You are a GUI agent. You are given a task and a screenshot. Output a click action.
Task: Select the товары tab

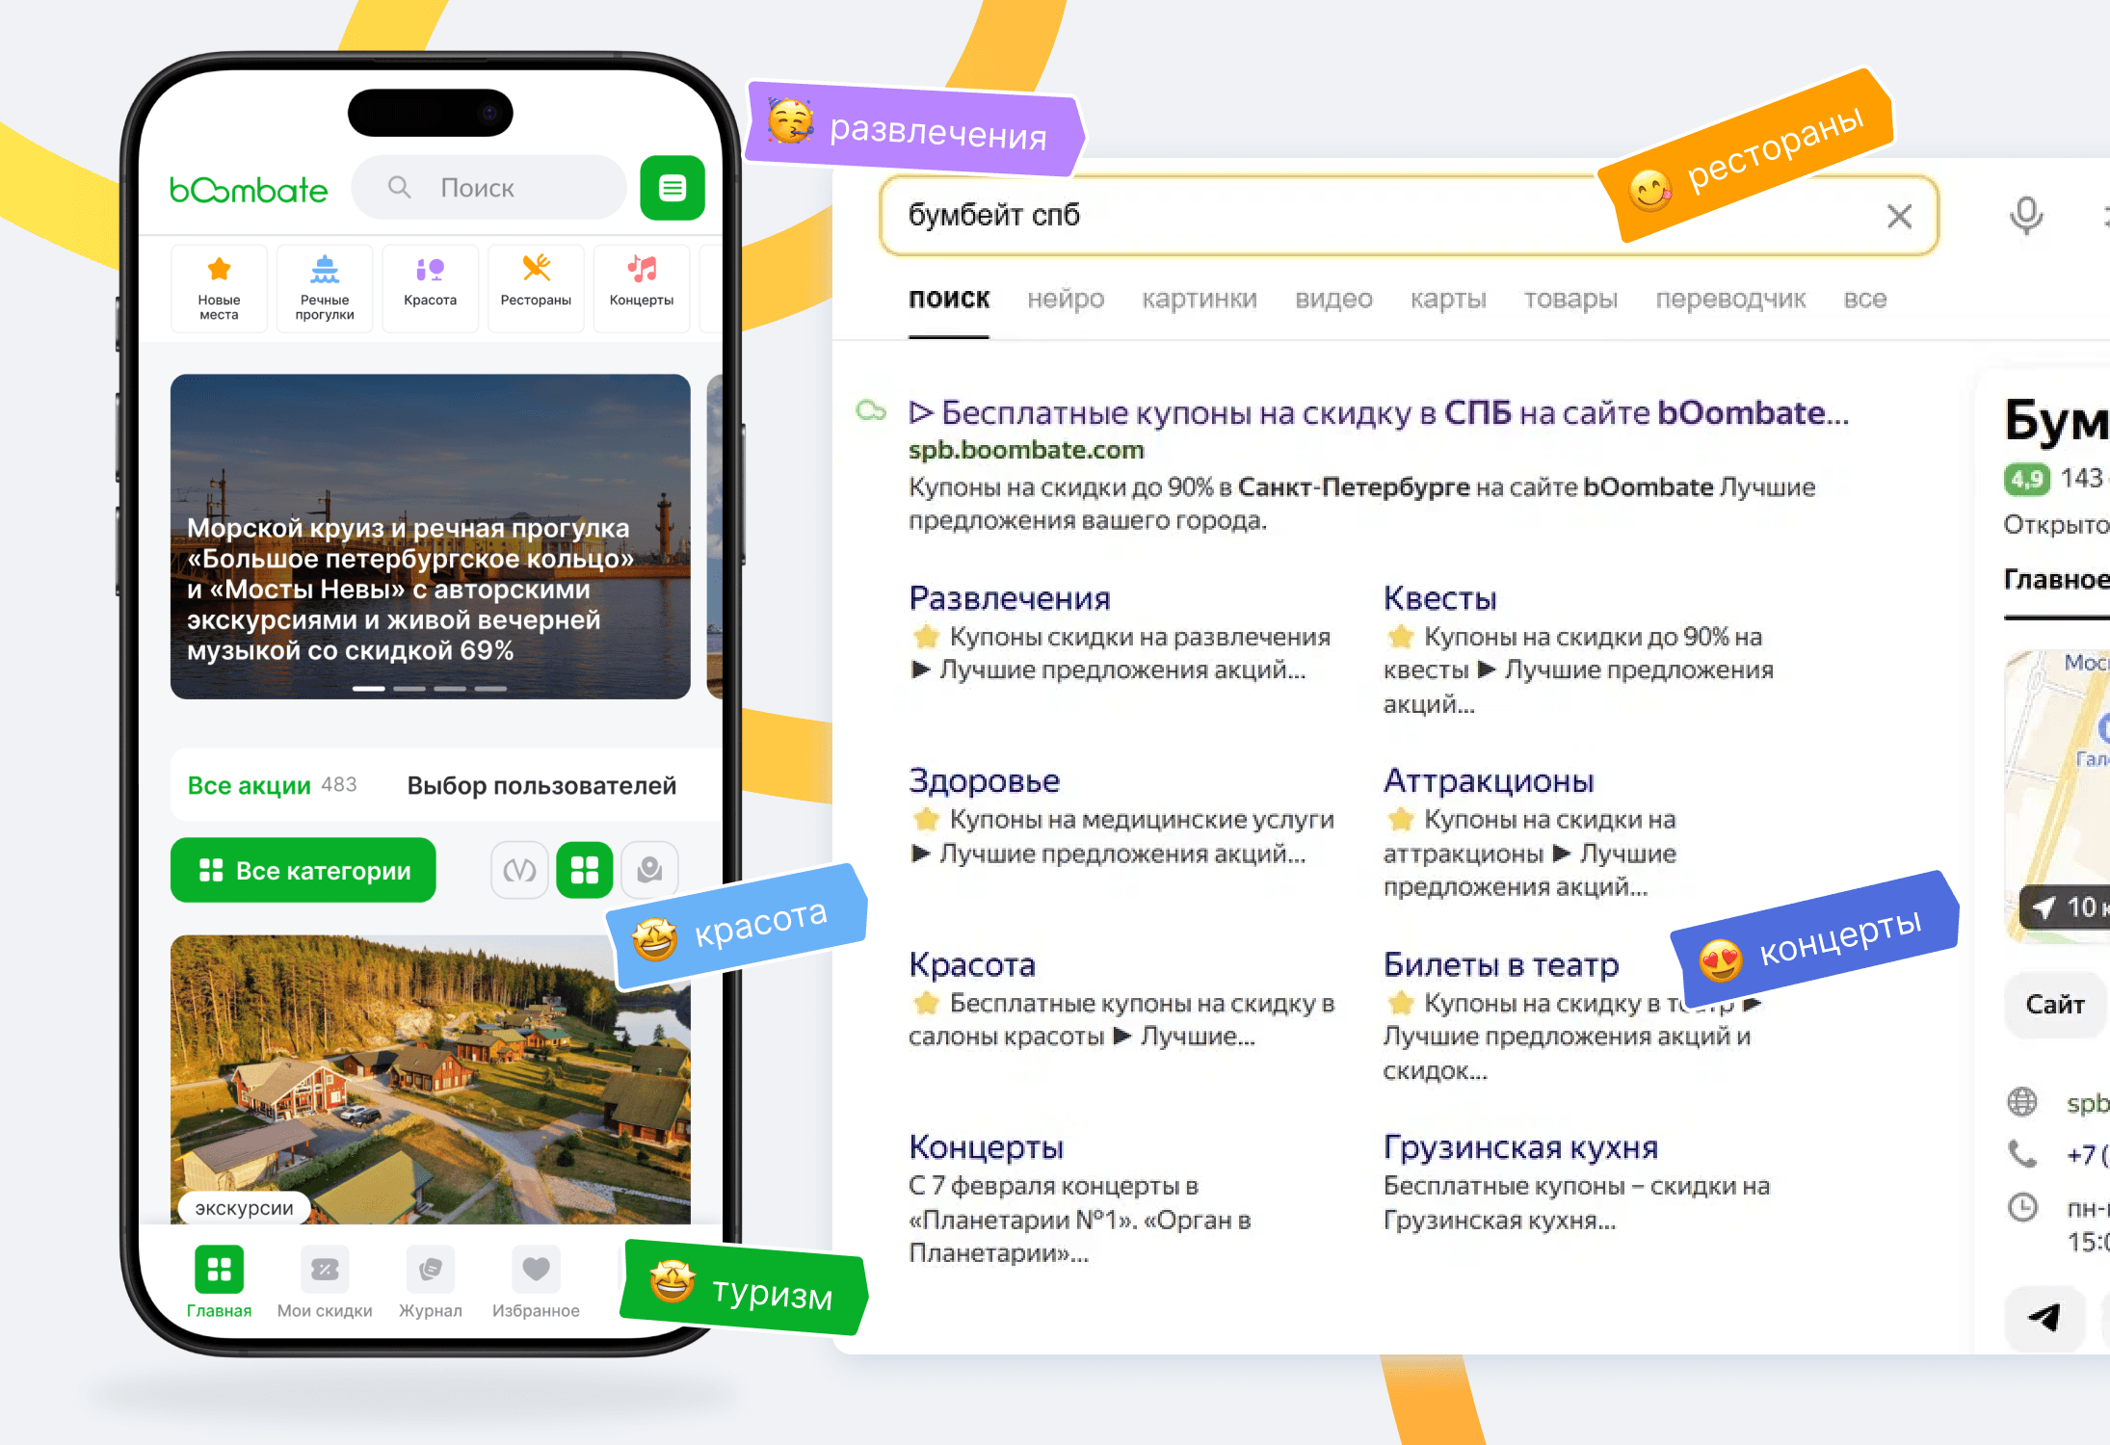coord(1570,300)
